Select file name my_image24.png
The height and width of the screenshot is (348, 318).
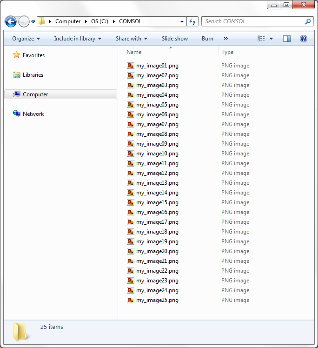pos(157,290)
